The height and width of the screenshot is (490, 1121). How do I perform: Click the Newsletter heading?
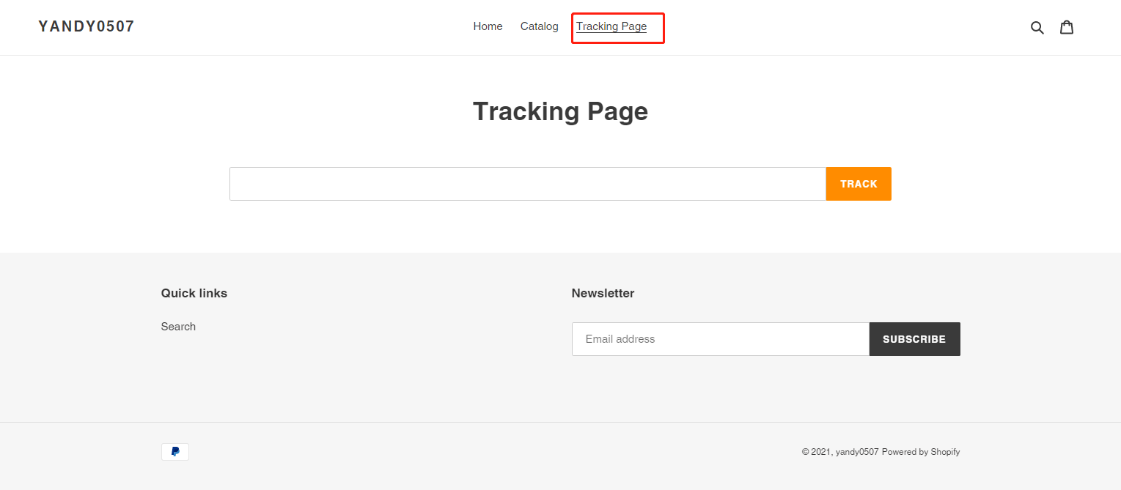[603, 293]
